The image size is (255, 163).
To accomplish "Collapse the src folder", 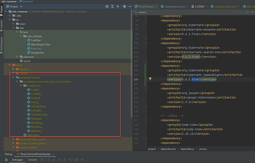I will [10, 20].
